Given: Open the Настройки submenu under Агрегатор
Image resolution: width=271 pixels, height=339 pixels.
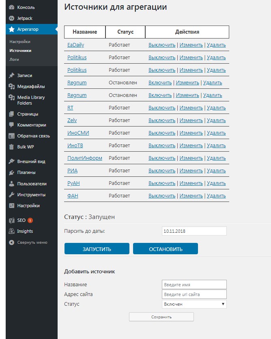Looking at the screenshot, I should coord(20,42).
